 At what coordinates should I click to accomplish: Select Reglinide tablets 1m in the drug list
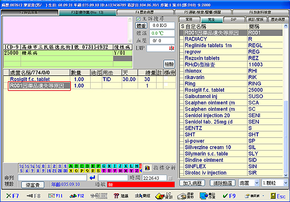(x=231, y=45)
